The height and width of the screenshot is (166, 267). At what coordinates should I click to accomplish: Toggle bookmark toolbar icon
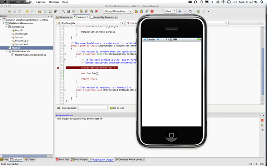(x=81, y=11)
